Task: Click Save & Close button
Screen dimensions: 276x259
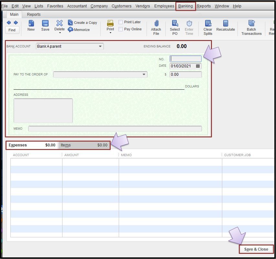Action: tap(256, 249)
